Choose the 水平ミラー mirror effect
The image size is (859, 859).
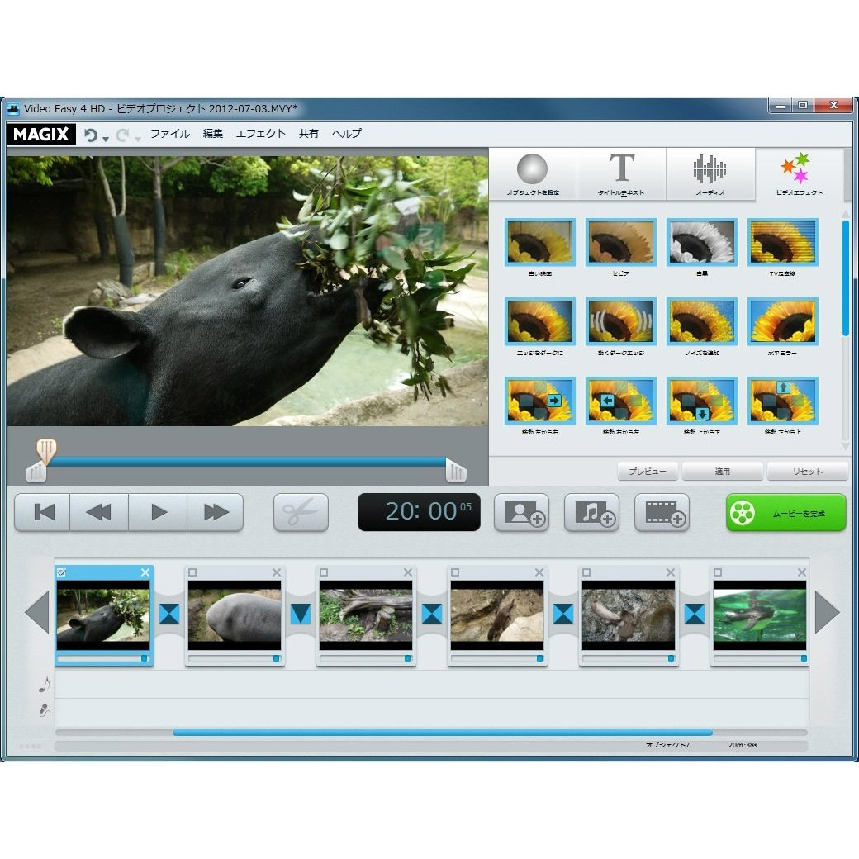(x=782, y=321)
